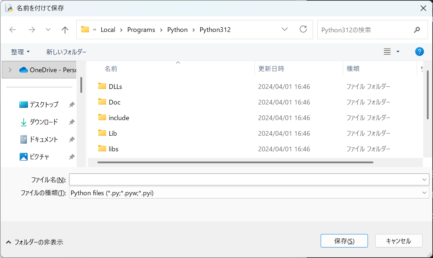Click the search magnifier icon
Image resolution: width=433 pixels, height=258 pixels.
tap(417, 30)
